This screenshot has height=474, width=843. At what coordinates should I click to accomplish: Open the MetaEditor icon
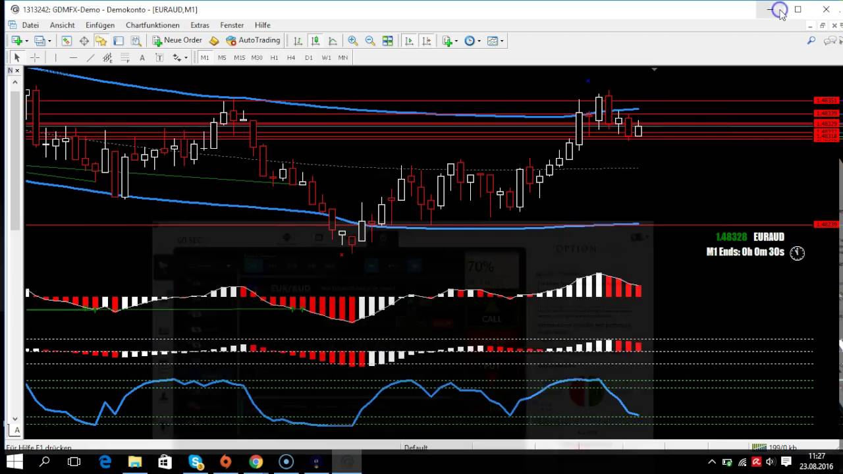214,41
